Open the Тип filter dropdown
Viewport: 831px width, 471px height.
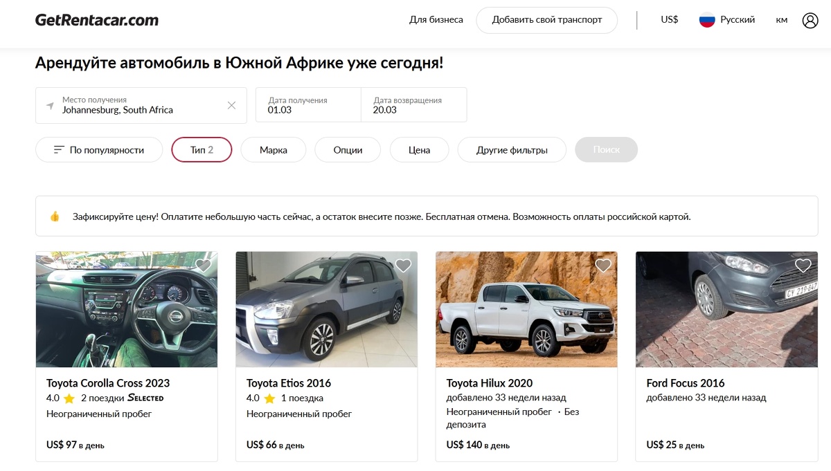pos(202,150)
